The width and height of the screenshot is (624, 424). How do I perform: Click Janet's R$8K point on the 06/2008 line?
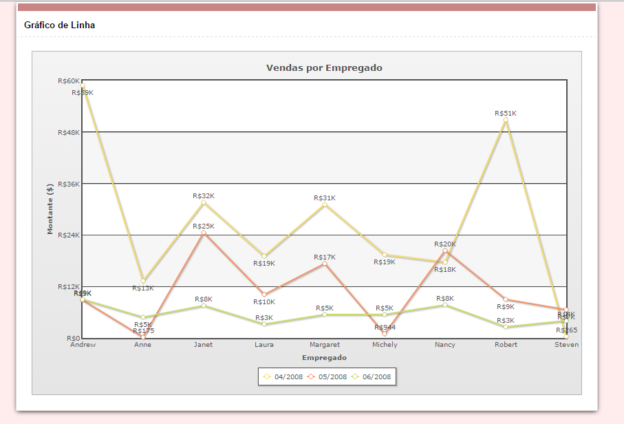[x=204, y=306]
